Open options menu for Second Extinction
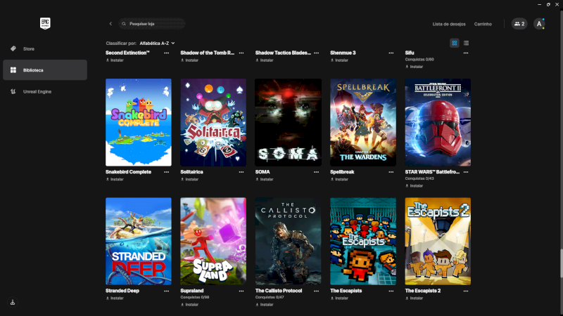The width and height of the screenshot is (563, 316). [167, 53]
